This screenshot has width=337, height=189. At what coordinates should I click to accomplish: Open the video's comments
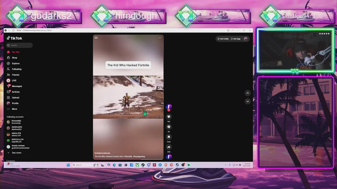(x=169, y=127)
